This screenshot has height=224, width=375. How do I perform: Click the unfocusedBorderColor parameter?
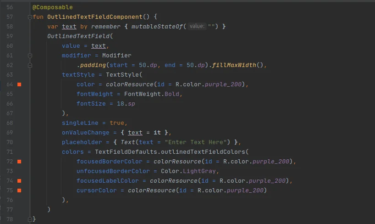[x=113, y=171]
